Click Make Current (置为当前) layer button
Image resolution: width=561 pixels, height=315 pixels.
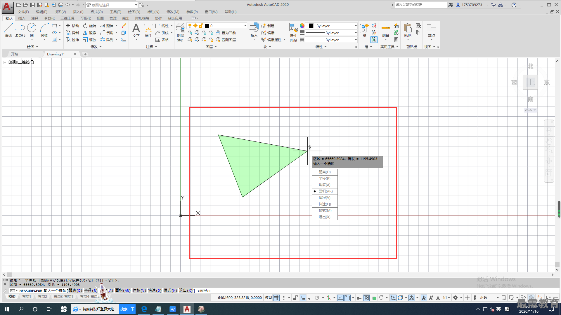(x=226, y=33)
